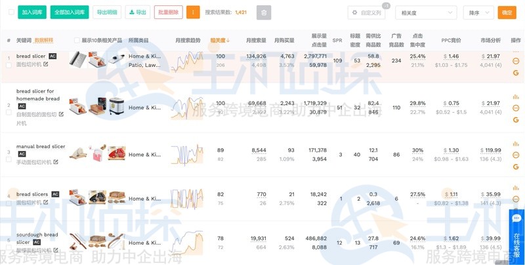Sort by 相关度 column header

[x=220, y=41]
